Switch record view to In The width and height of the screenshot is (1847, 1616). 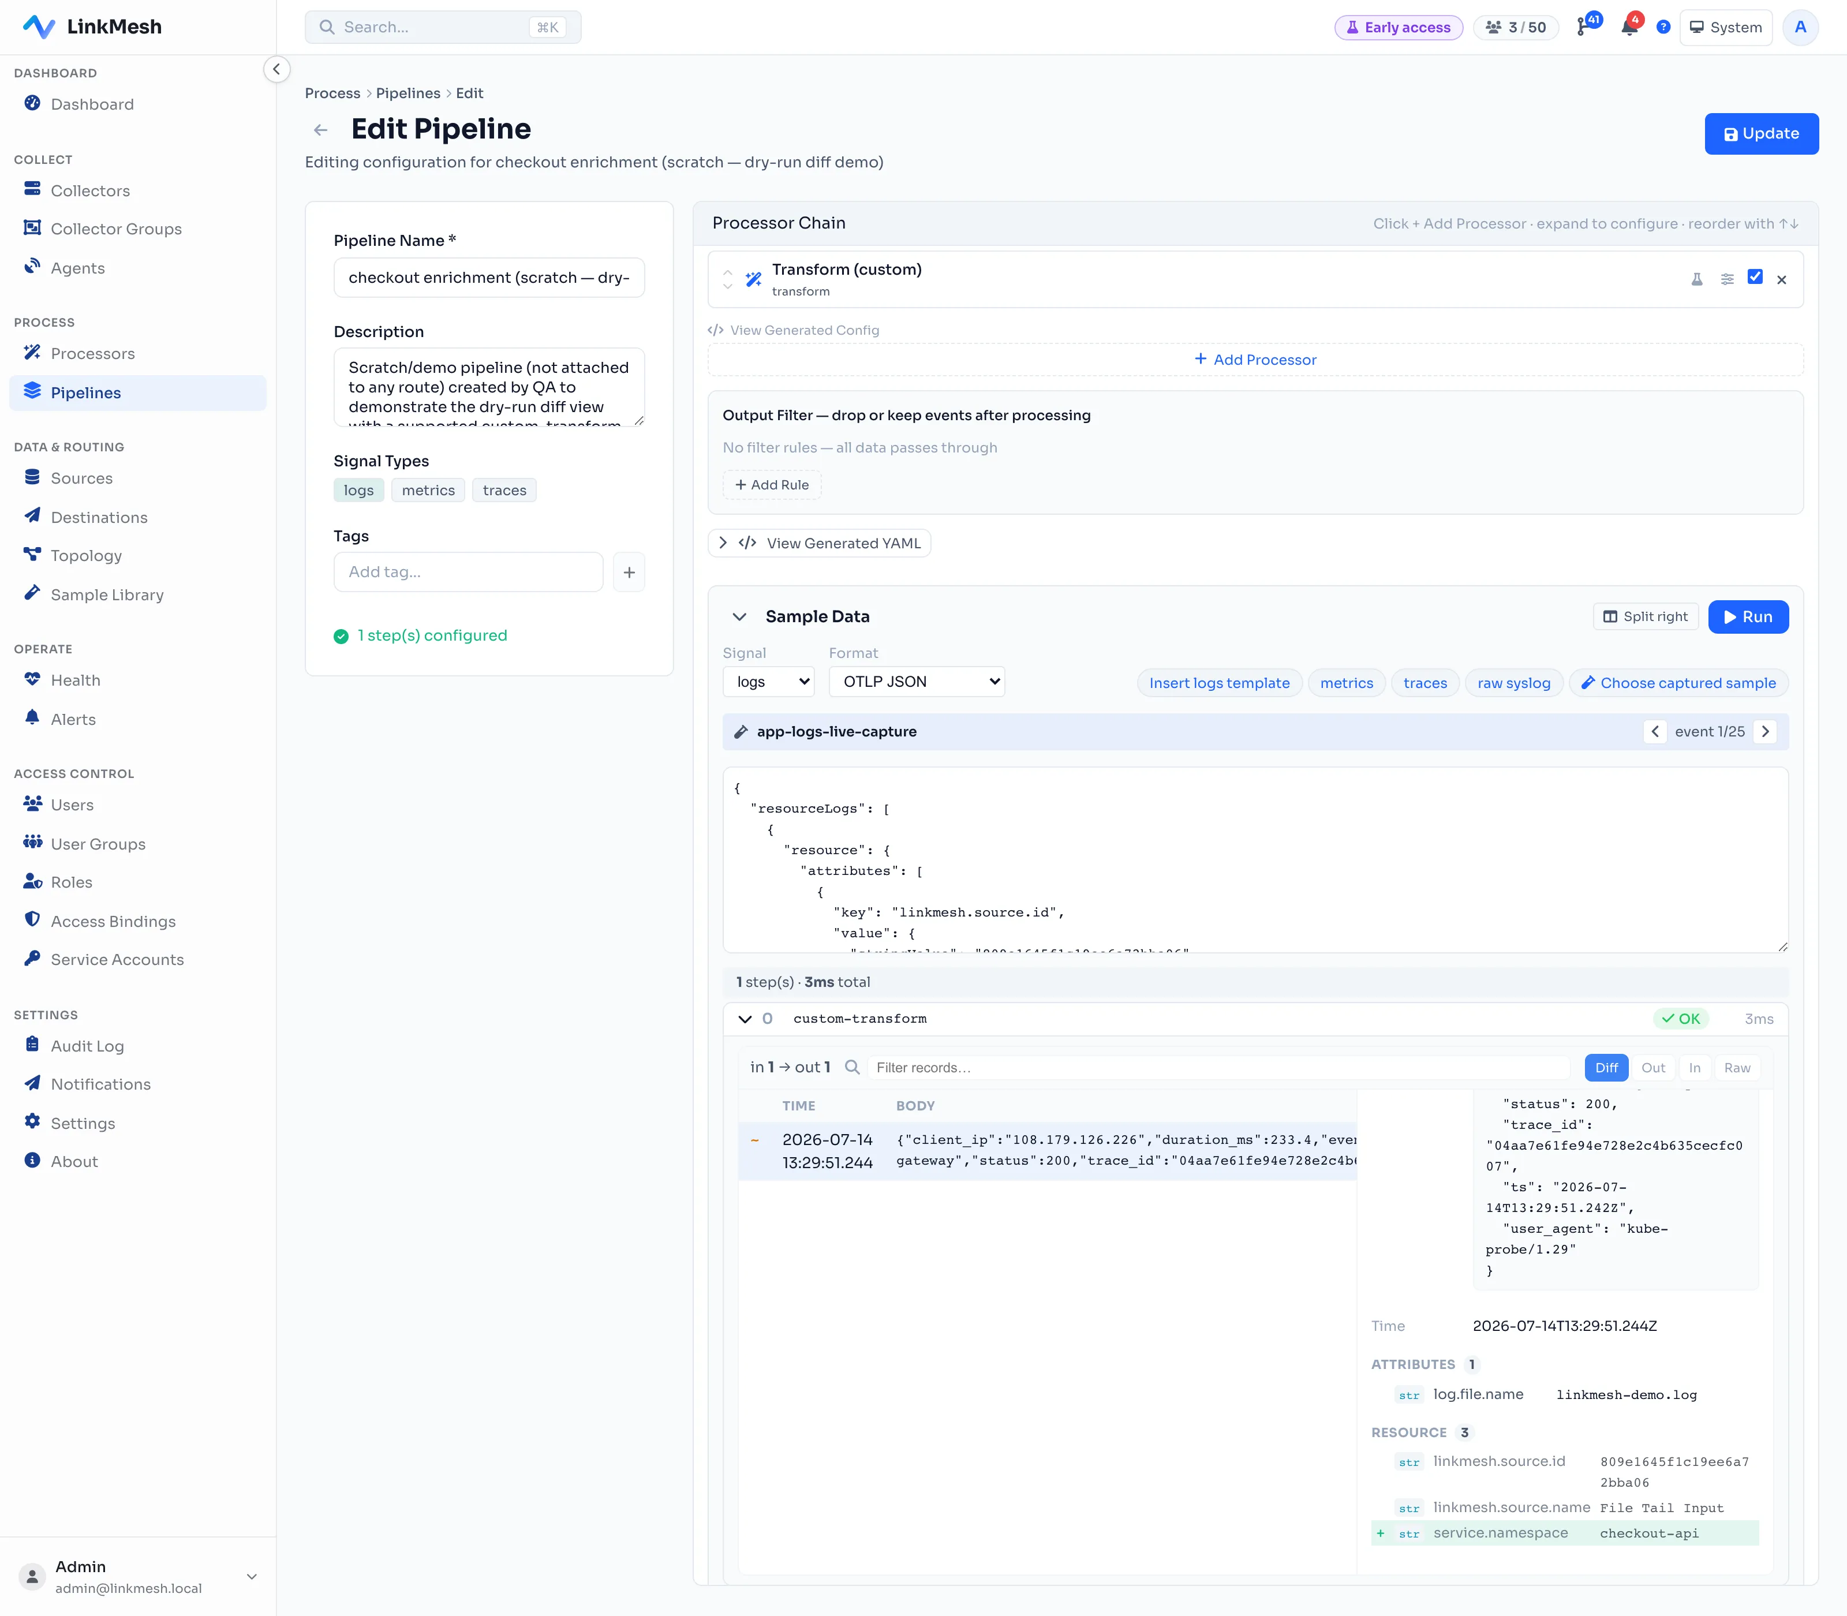[1695, 1068]
